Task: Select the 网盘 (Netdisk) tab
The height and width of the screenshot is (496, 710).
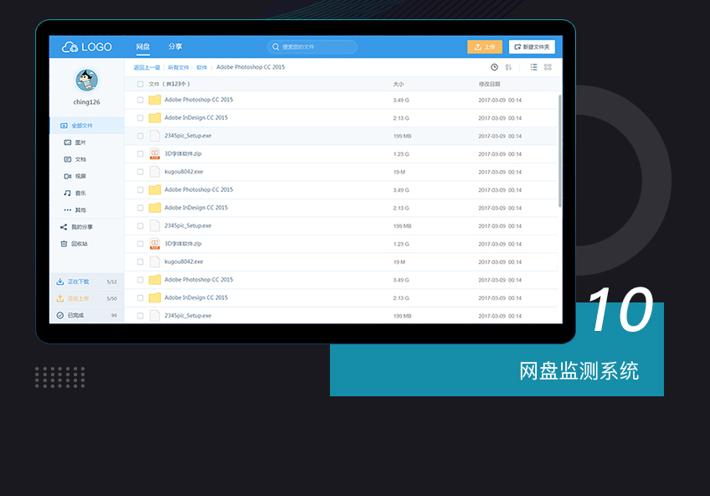Action: click(x=143, y=47)
